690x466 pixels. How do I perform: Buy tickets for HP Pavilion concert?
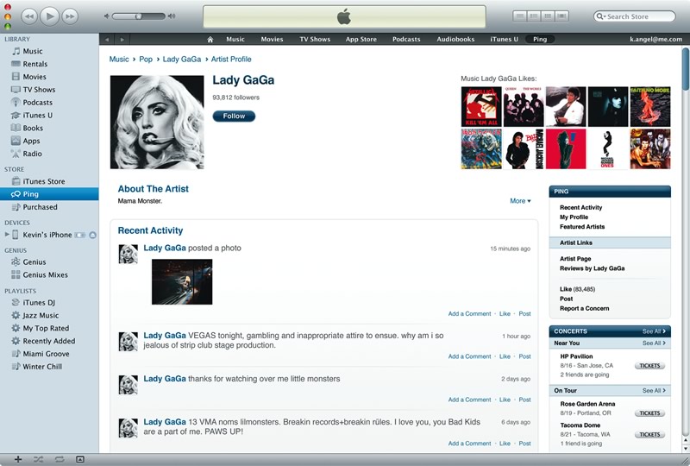[649, 366]
